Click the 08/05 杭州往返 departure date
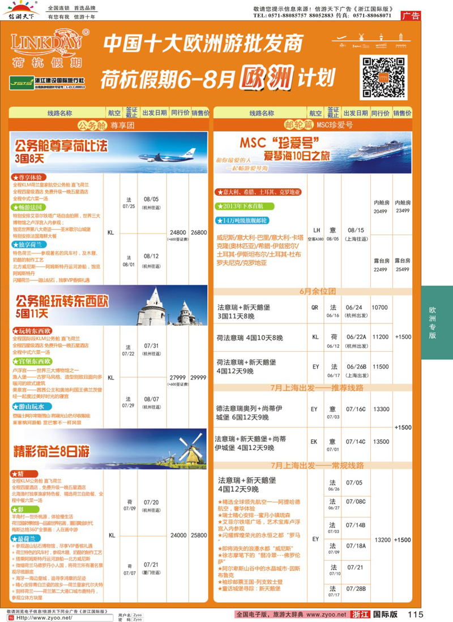The width and height of the screenshot is (453, 622). click(151, 202)
